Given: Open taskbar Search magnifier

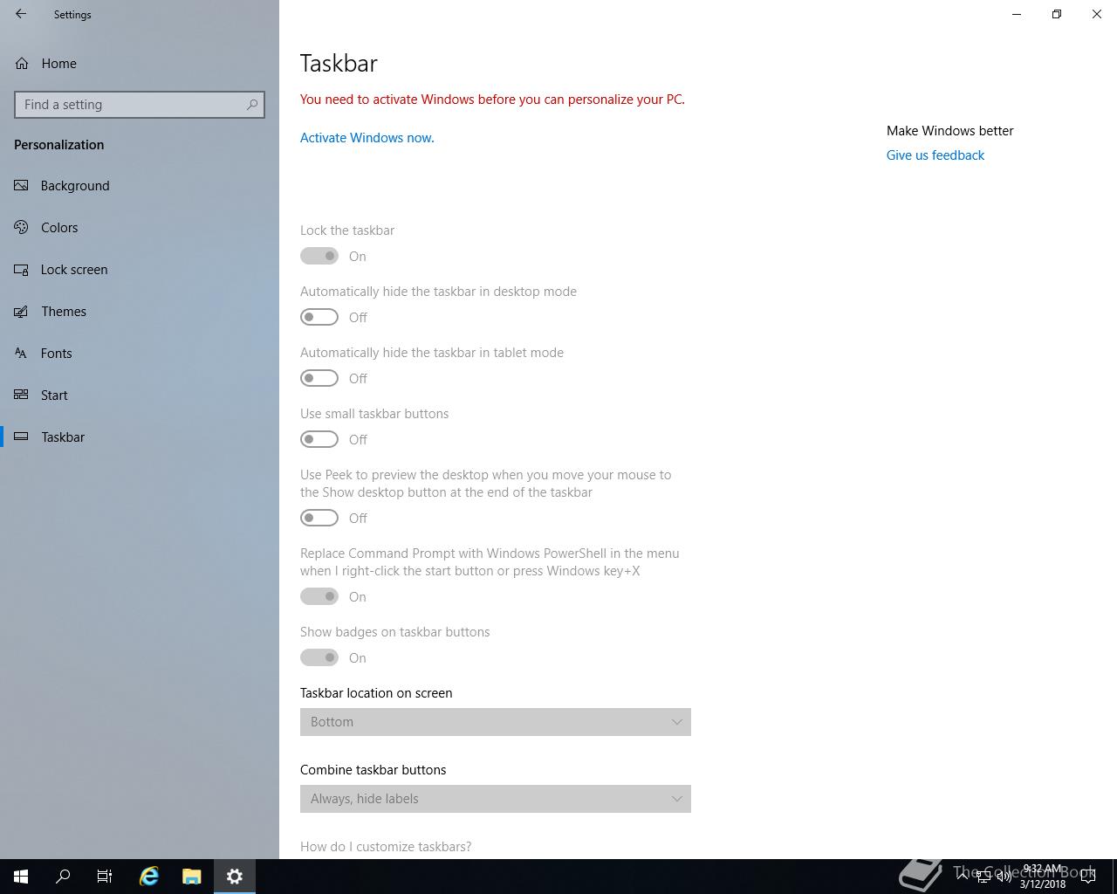Looking at the screenshot, I should point(63,877).
